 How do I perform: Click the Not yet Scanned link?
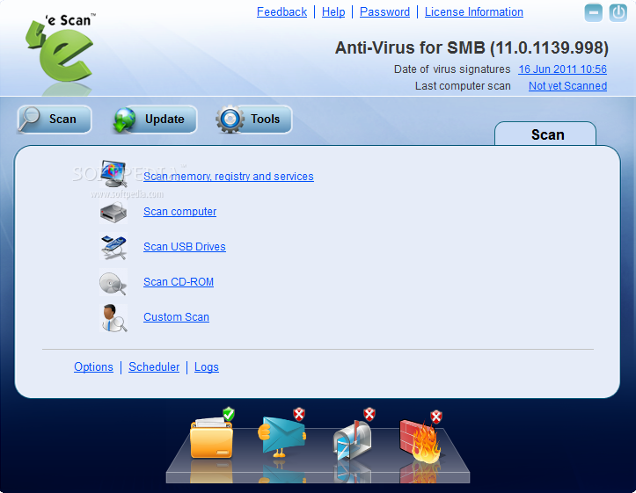pyautogui.click(x=568, y=86)
